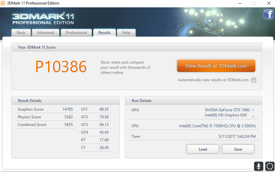The height and width of the screenshot is (172, 275).
Task: Click the Physics Score label
Action: 29,117
